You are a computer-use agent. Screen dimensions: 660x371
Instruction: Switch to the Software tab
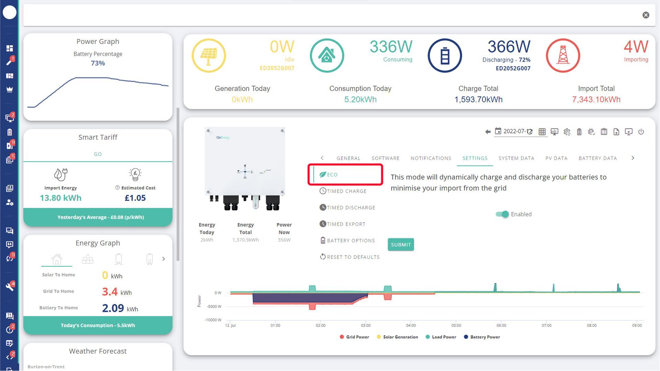[385, 158]
